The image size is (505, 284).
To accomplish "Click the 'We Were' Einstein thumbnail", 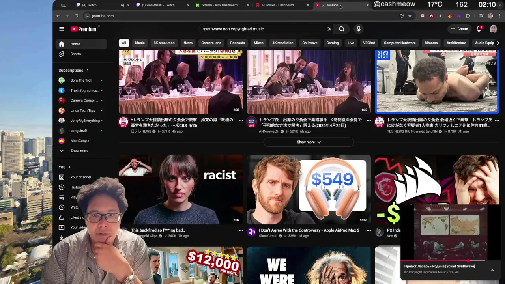I will coord(309,265).
